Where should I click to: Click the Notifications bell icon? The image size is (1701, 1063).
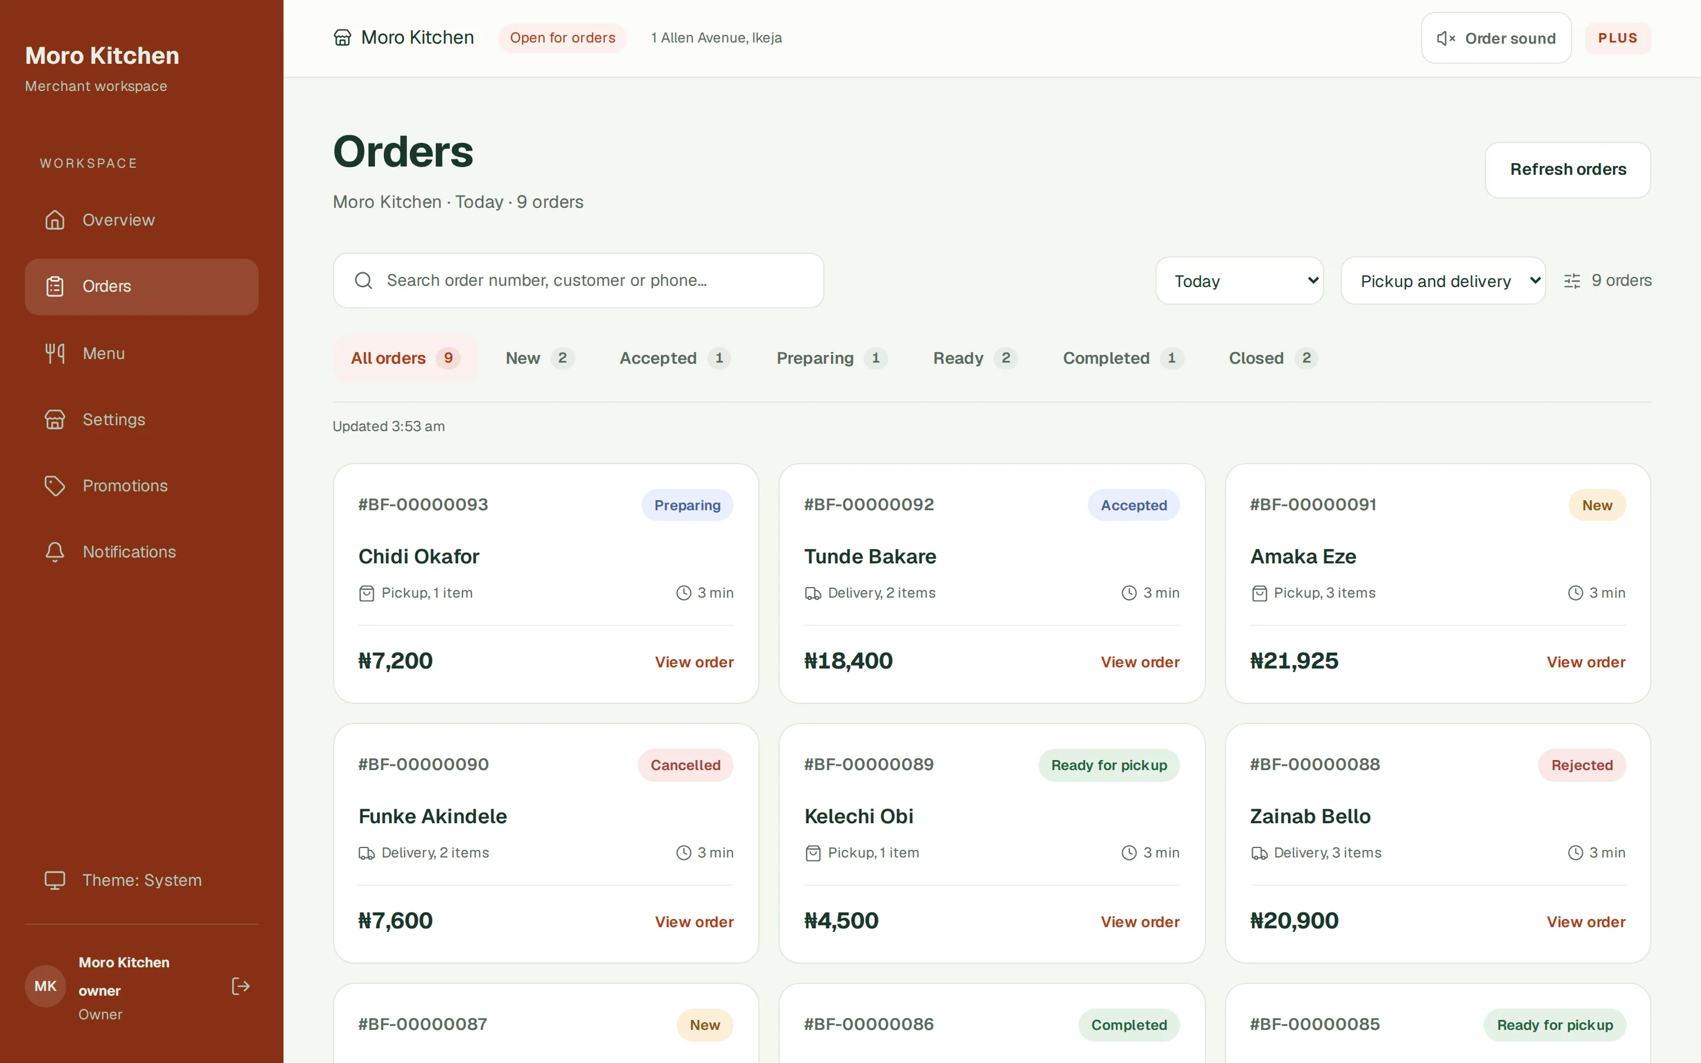(55, 552)
